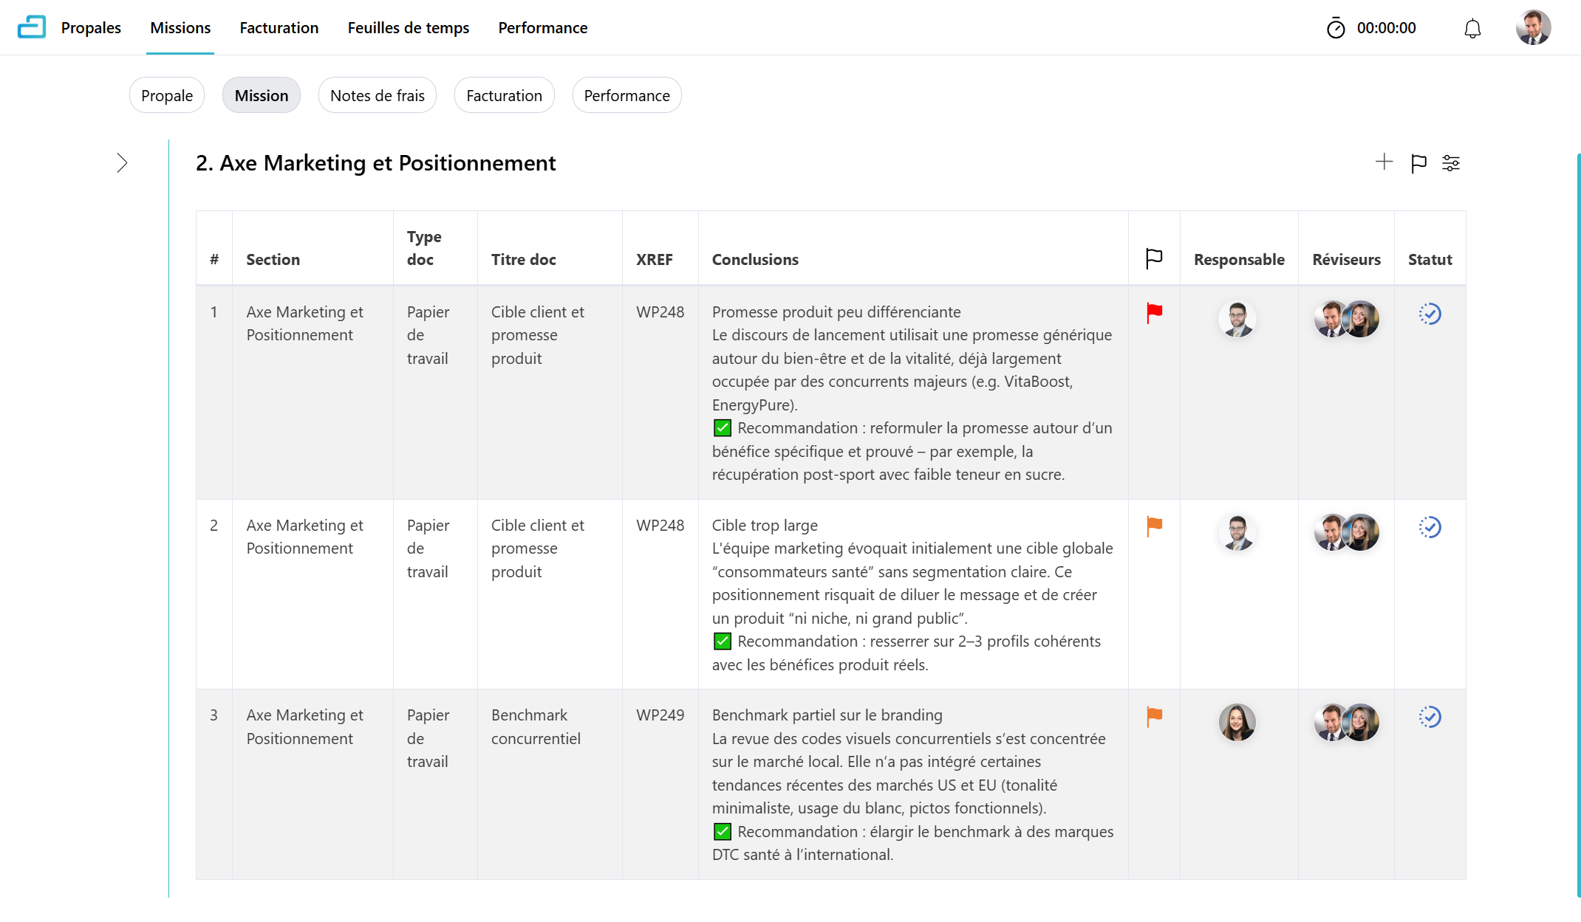Switch to Feuilles de temps tab
The image size is (1581, 922).
408,28
